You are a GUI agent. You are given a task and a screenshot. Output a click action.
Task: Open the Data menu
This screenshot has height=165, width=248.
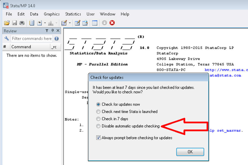(34, 14)
